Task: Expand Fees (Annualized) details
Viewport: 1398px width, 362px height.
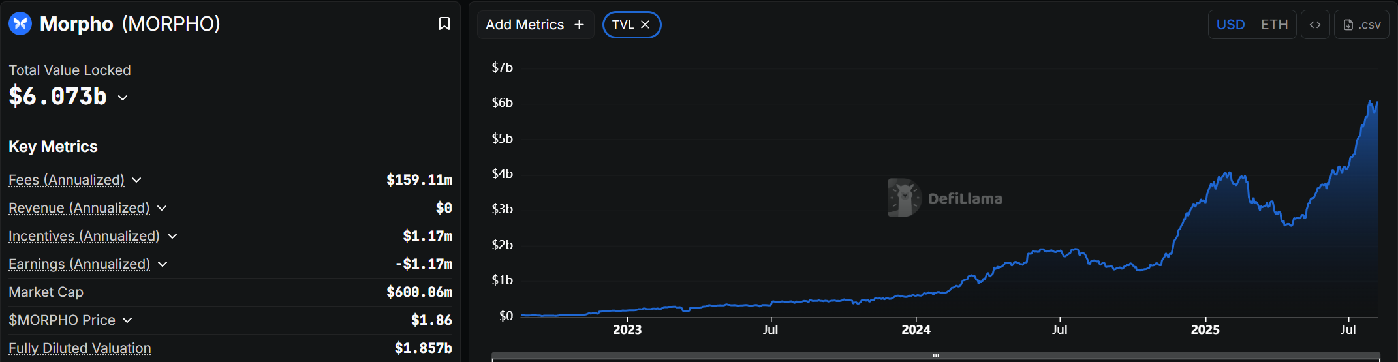Action: click(x=136, y=180)
